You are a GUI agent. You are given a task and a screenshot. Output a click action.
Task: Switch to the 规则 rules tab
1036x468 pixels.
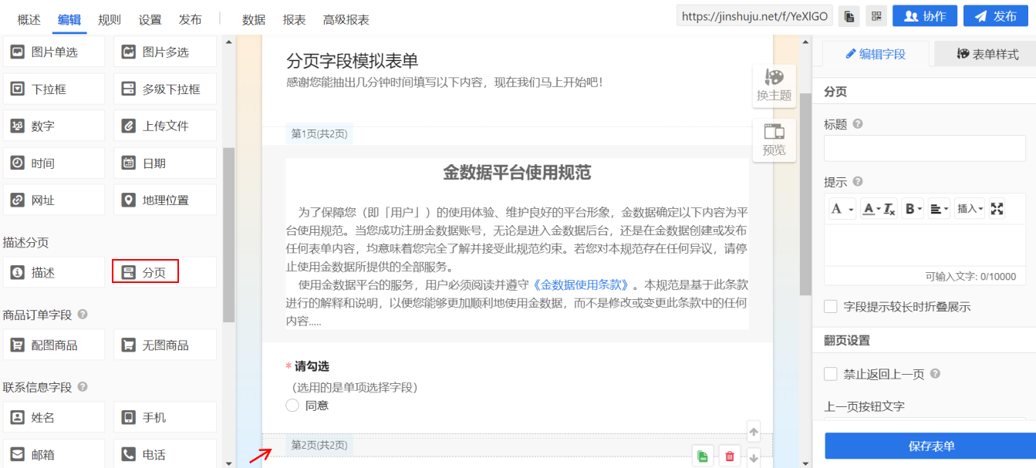[x=110, y=20]
